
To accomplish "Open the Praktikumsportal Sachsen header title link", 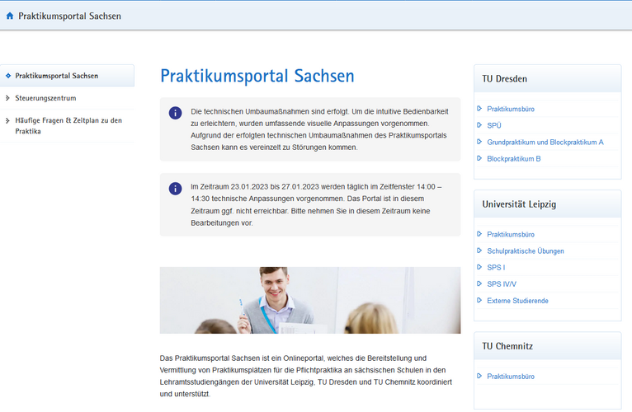I will pyautogui.click(x=70, y=16).
